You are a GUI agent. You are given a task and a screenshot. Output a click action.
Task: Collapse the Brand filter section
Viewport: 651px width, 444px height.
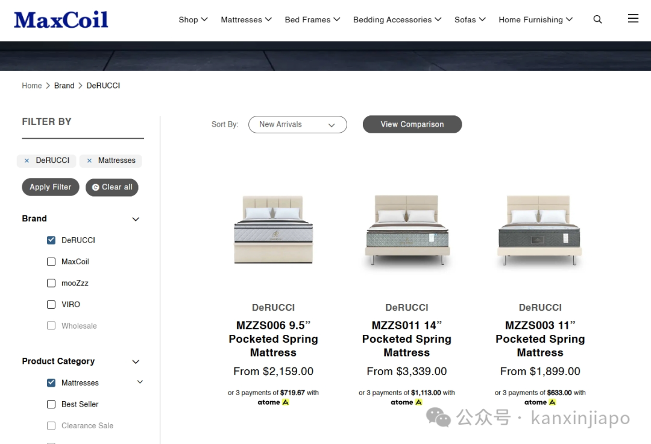coord(136,219)
